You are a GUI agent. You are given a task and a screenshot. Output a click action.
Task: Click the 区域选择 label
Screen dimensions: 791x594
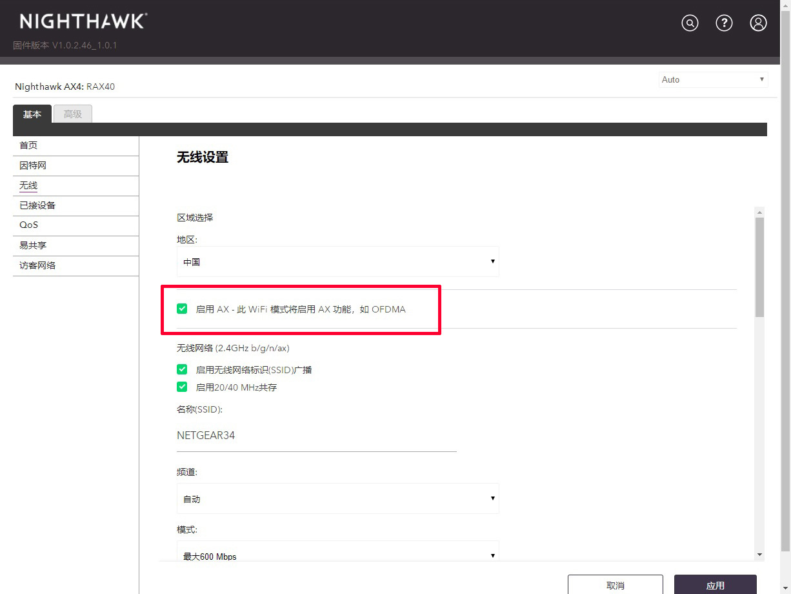click(195, 218)
